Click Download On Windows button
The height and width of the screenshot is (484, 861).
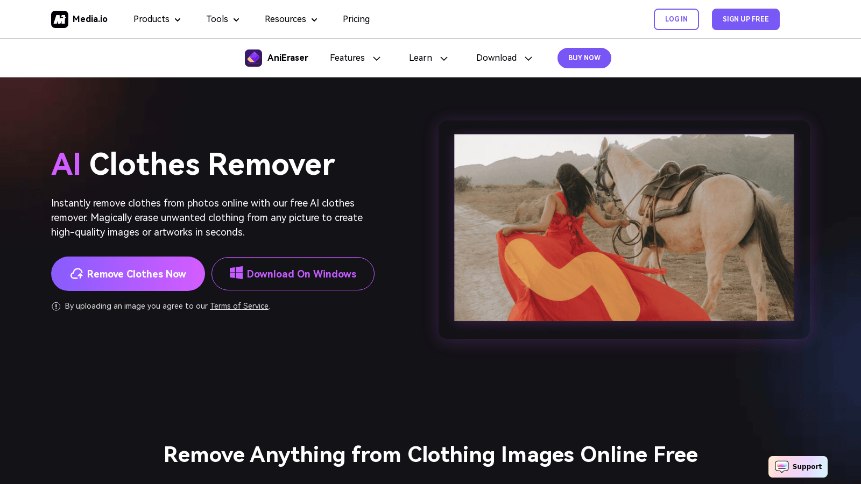point(293,274)
